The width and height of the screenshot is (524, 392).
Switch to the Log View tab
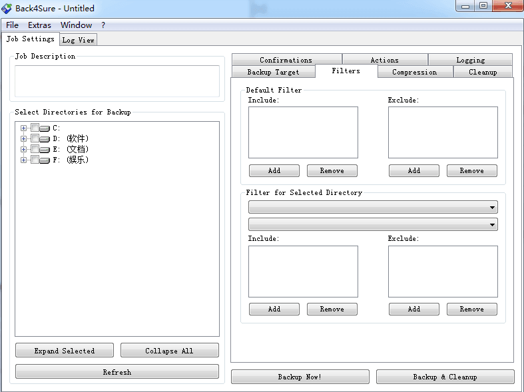79,40
